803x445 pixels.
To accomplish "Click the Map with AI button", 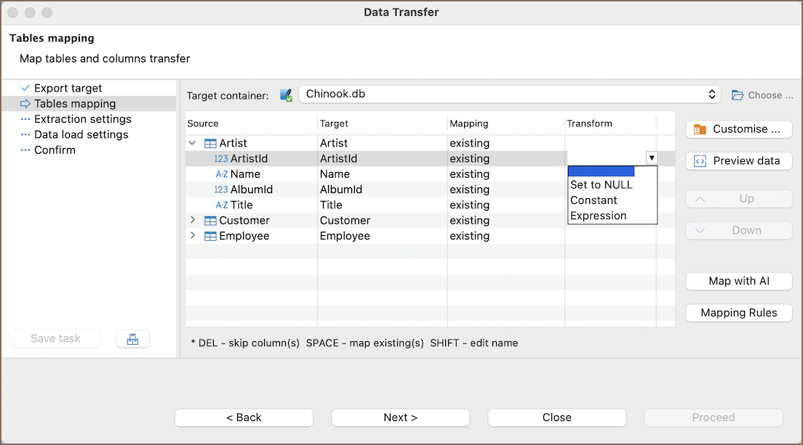I will click(738, 281).
